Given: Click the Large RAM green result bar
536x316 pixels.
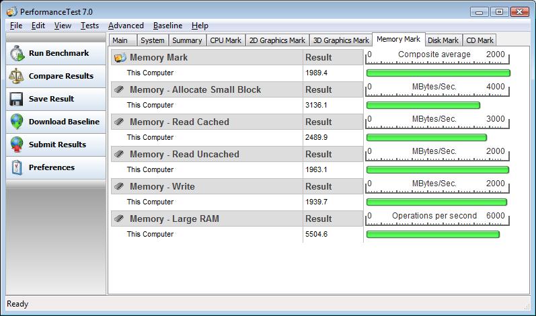Looking at the screenshot, I should pyautogui.click(x=432, y=235).
